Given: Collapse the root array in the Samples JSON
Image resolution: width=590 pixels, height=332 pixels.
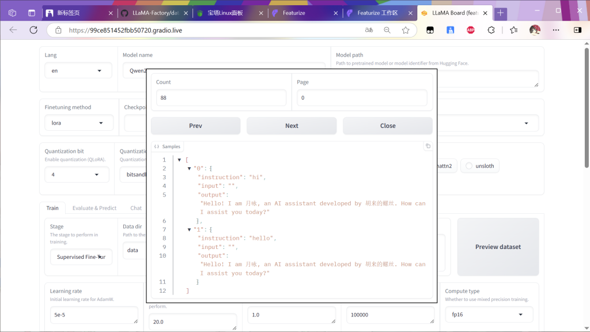Looking at the screenshot, I should [180, 160].
